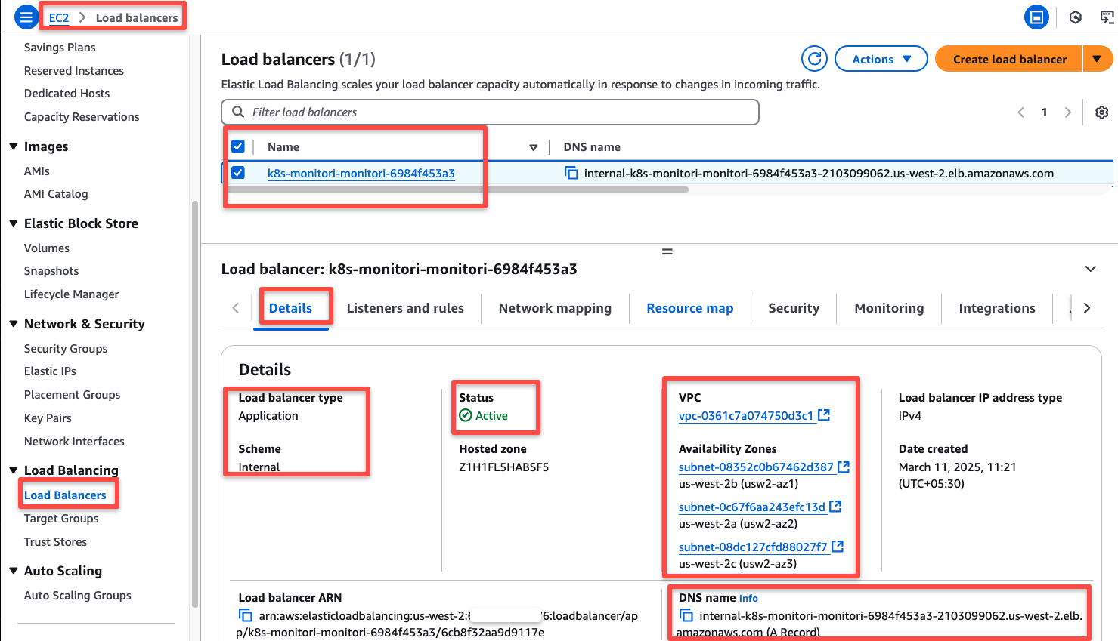Screen dimensions: 1118x641
Task: Open Network Interfaces in sidebar
Action: click(x=74, y=441)
